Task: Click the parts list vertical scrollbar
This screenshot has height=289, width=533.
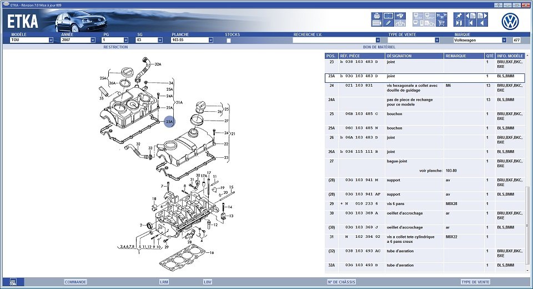Action: [x=527, y=225]
